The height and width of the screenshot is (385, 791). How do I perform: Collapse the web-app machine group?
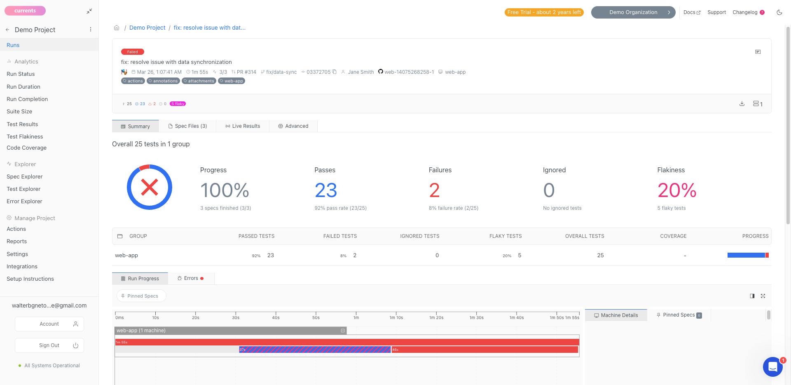click(x=343, y=331)
